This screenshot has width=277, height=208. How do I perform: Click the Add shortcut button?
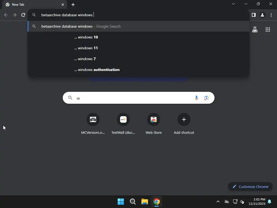point(184,123)
